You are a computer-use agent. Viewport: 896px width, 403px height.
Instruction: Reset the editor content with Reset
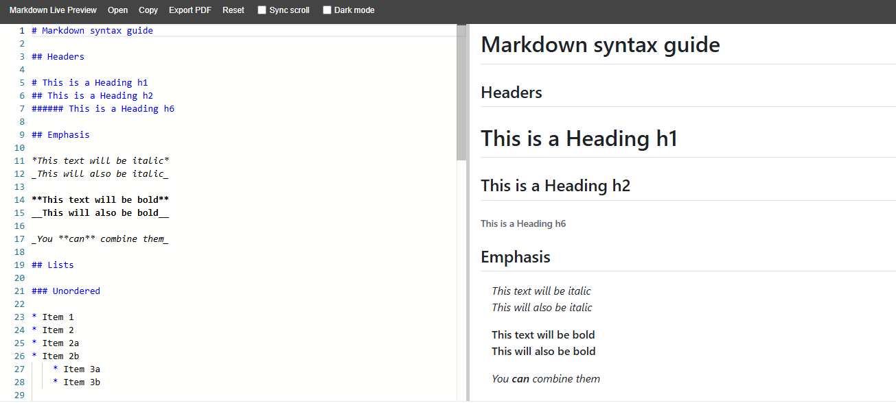pyautogui.click(x=233, y=10)
